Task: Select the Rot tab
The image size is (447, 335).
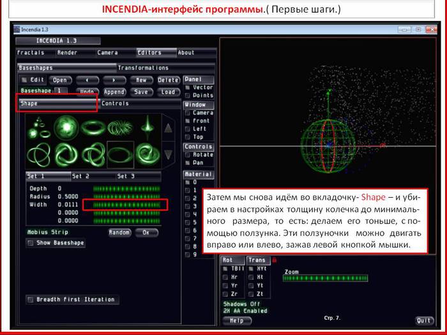Action: click(233, 260)
